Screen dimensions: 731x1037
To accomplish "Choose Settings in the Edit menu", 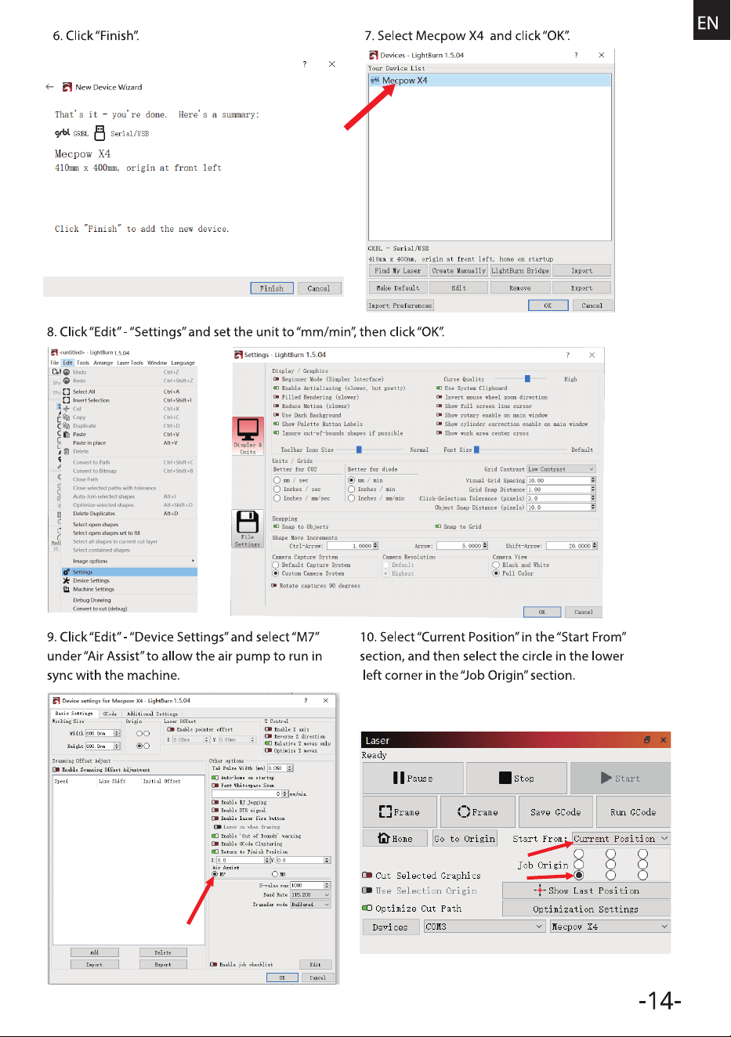I will [x=129, y=573].
